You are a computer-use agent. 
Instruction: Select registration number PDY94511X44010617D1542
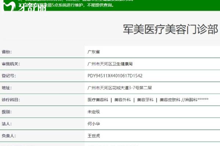click(115, 76)
